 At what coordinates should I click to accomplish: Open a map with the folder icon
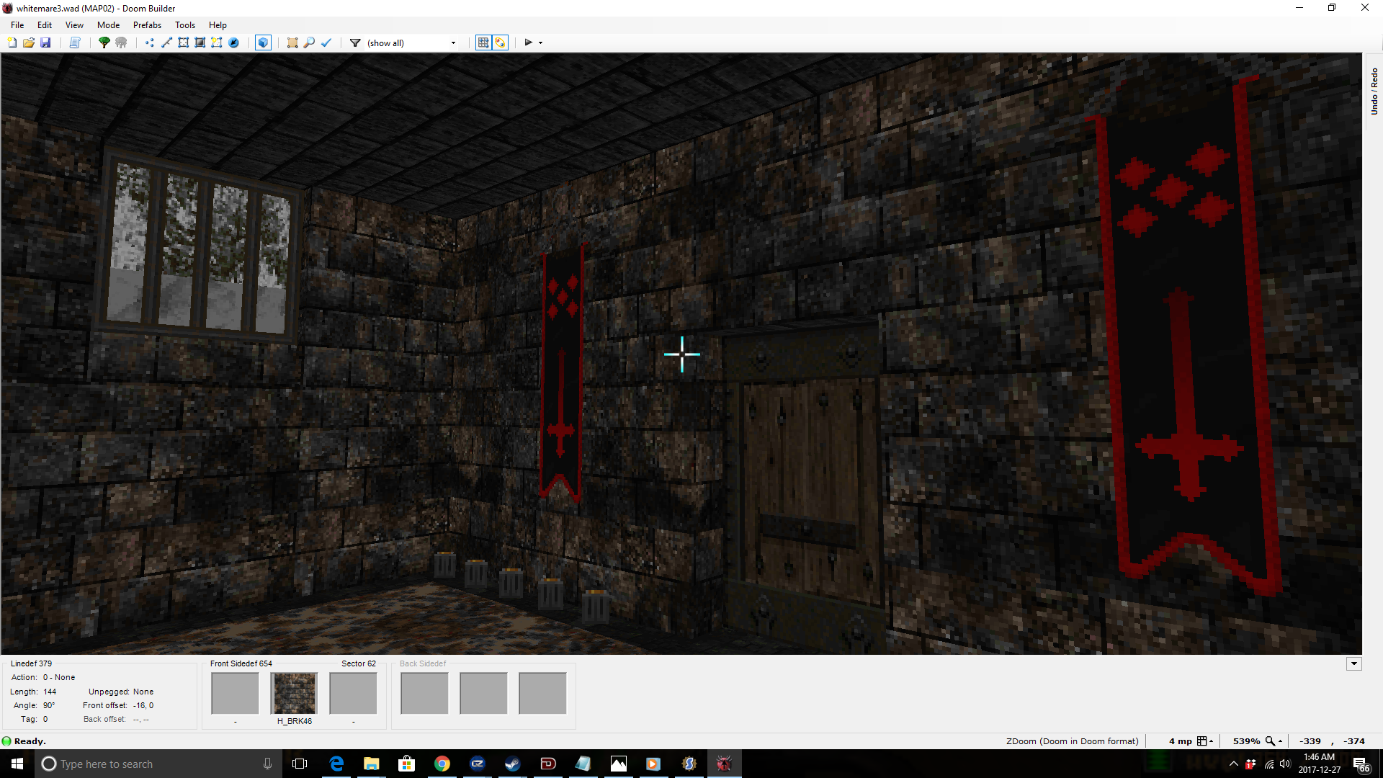pyautogui.click(x=29, y=43)
